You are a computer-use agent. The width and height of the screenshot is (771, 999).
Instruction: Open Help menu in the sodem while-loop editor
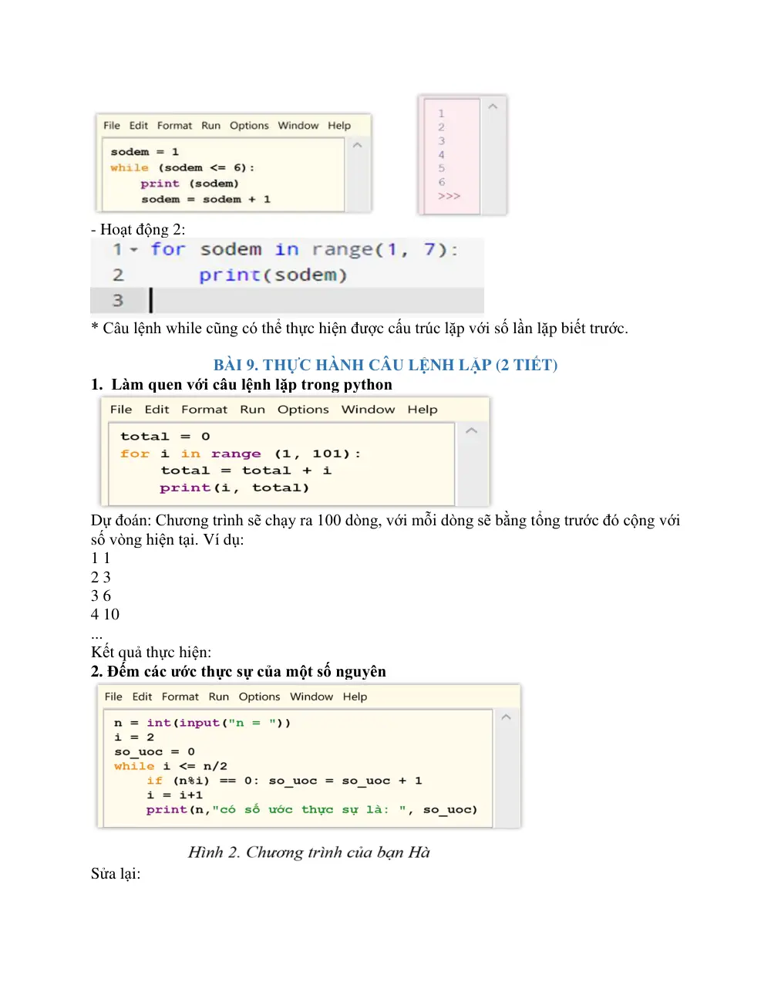coord(339,126)
